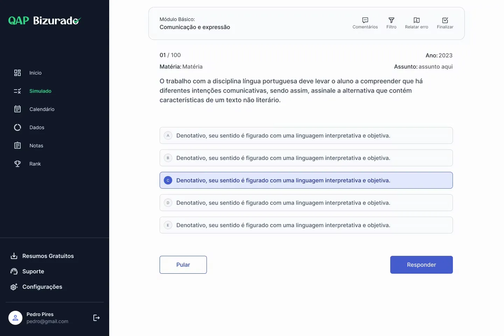
Task: Click the Configurações gear icon
Action: click(x=14, y=287)
